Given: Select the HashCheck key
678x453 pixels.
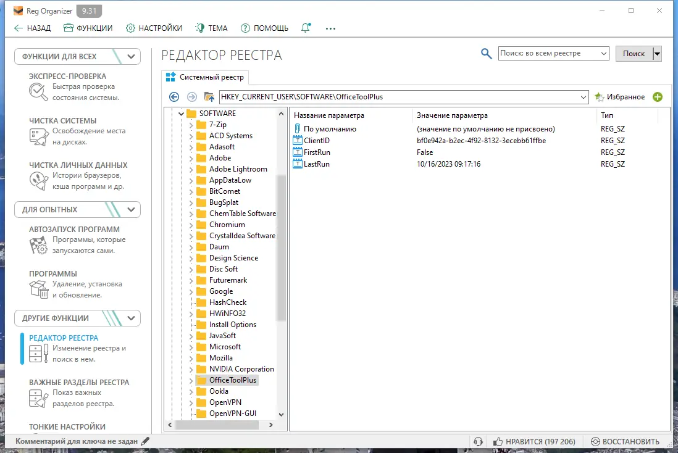Looking at the screenshot, I should 228,302.
